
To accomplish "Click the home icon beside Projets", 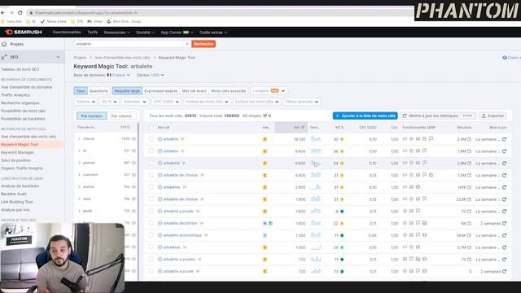I will (x=4, y=44).
